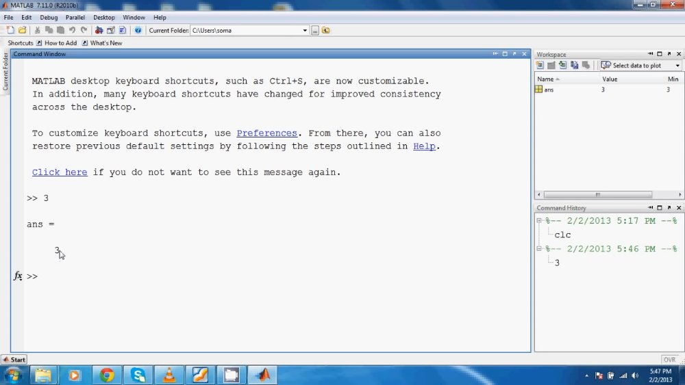
Task: Undock the Command History panel
Action: click(669, 207)
